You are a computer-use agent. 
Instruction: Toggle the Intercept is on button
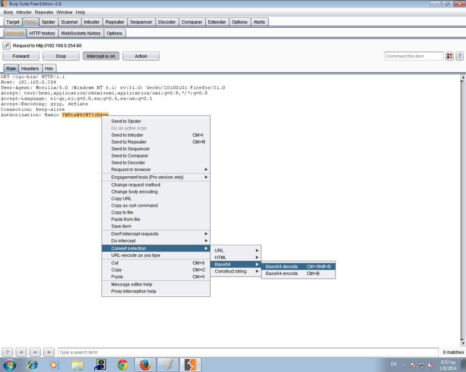click(101, 56)
